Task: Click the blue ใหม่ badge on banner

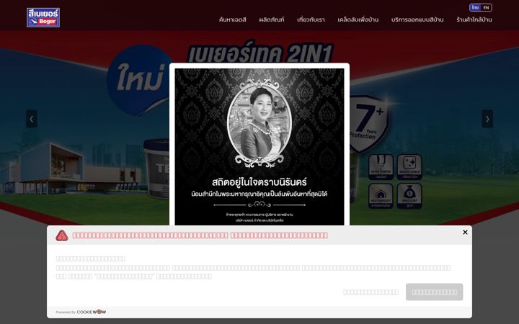Action: coord(139,80)
